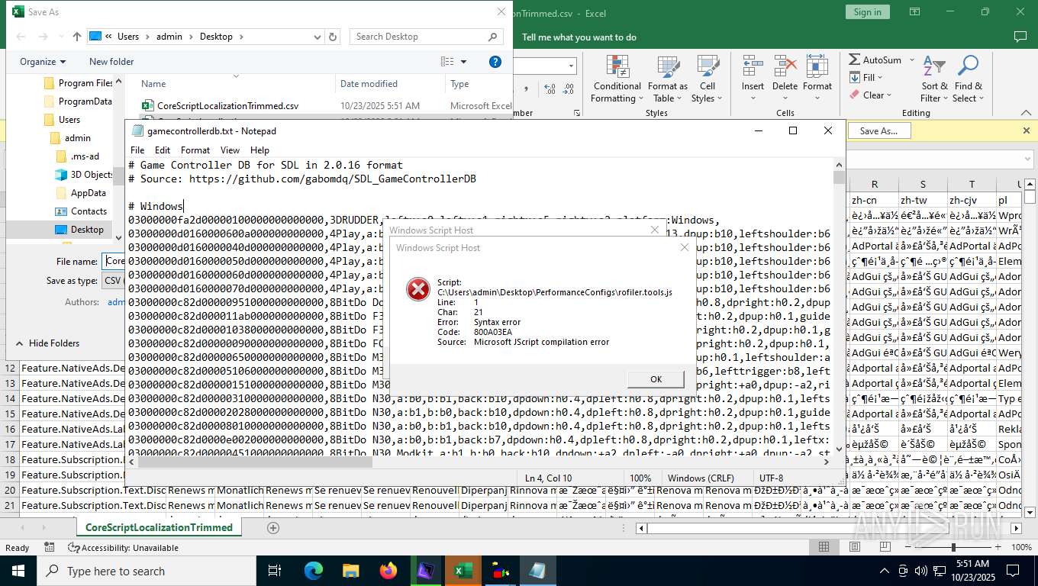Screen dimensions: 1038x586
Task: Click Excel icon on taskbar
Action: [463, 571]
